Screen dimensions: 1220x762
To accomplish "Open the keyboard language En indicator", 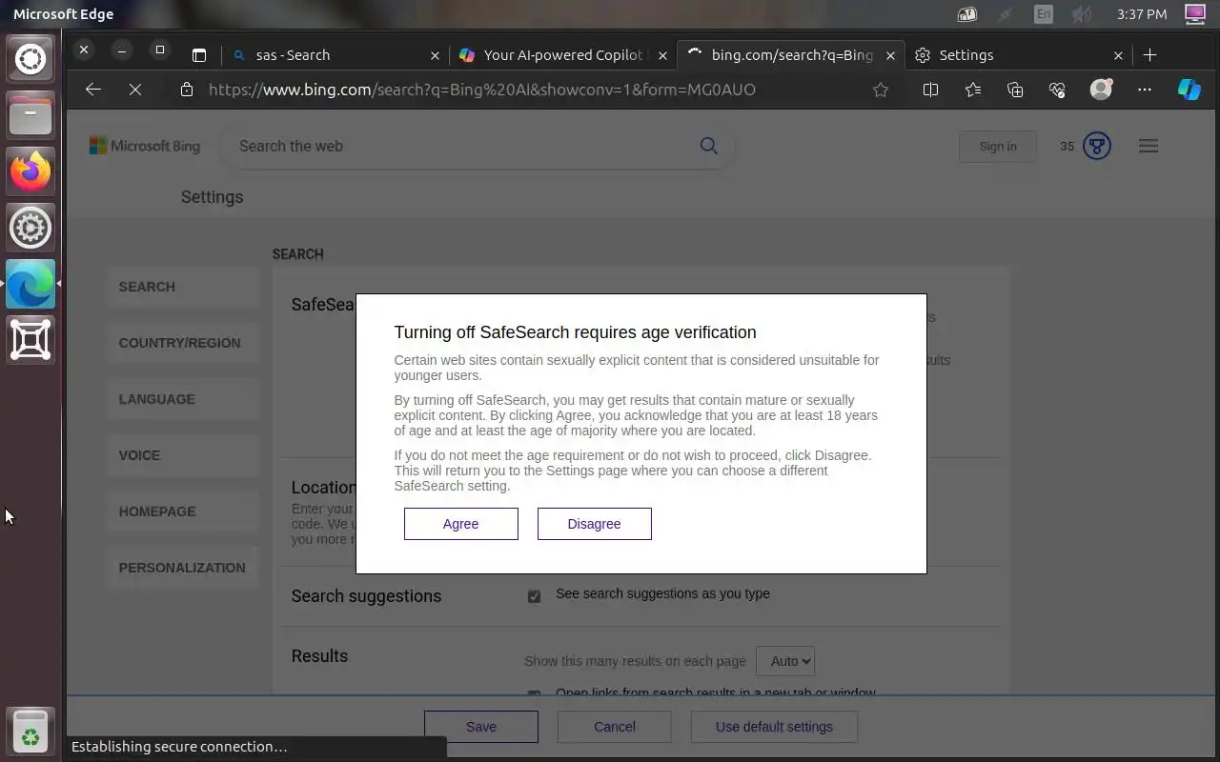I will point(1044,14).
